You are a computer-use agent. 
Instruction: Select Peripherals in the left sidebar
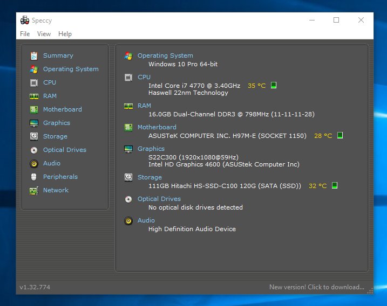pos(60,177)
